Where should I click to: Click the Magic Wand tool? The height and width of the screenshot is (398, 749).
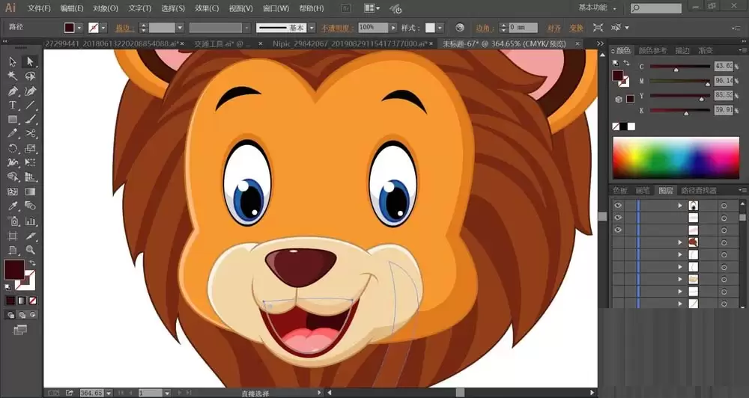pos(13,76)
